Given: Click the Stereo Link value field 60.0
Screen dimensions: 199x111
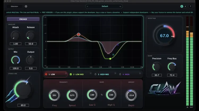Looking at the screenshot, I should point(23,105).
